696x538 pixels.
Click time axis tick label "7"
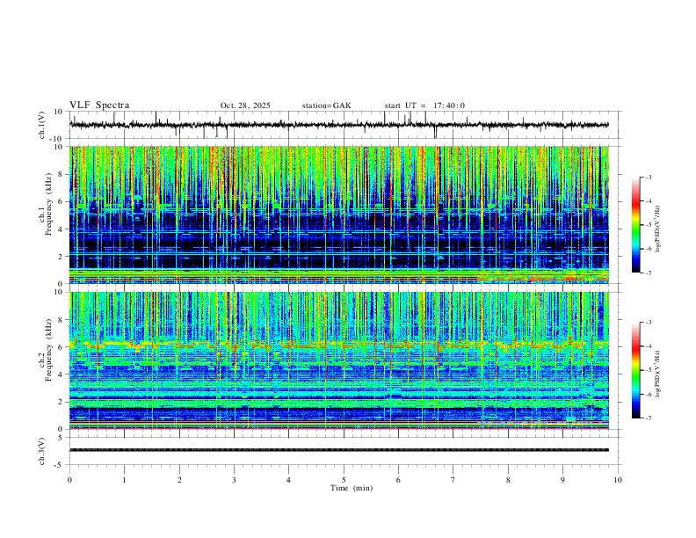tap(453, 480)
